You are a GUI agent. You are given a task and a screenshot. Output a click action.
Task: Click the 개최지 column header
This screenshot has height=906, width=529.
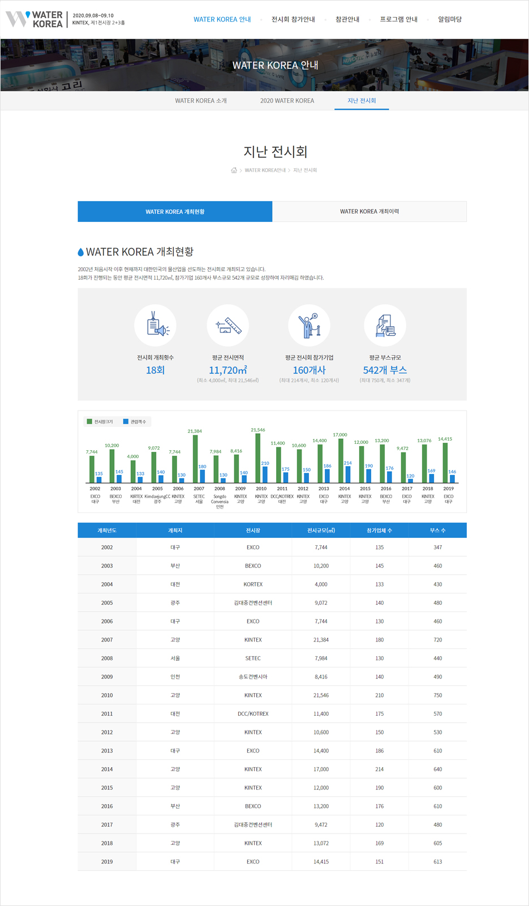[x=175, y=531]
